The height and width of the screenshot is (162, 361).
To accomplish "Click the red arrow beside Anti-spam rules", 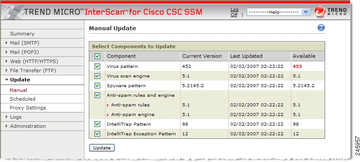I will tap(108, 105).
